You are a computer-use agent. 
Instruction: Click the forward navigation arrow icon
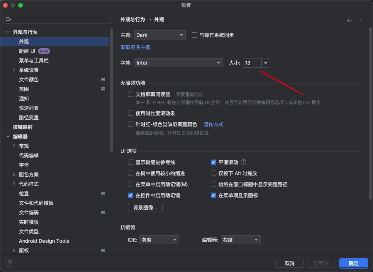[x=359, y=20]
